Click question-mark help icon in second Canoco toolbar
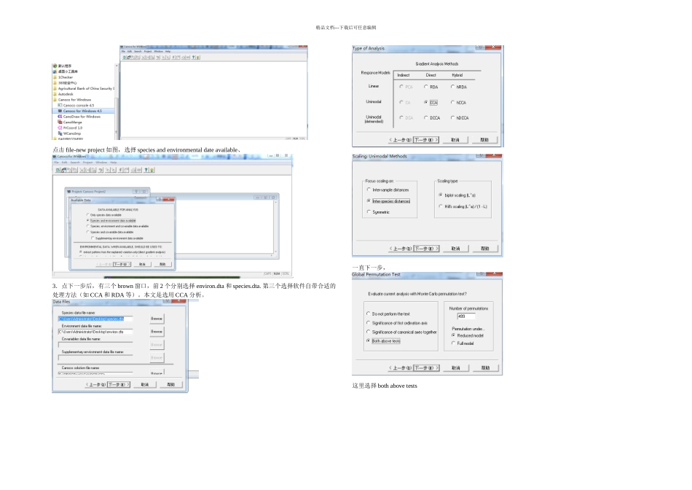Viewport: 692px width, 490px height. coord(146,170)
